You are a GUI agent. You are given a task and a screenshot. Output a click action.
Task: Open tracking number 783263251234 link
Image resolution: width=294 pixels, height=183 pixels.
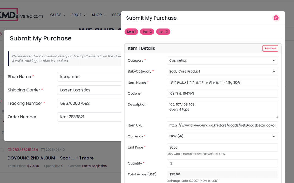coord(25,150)
